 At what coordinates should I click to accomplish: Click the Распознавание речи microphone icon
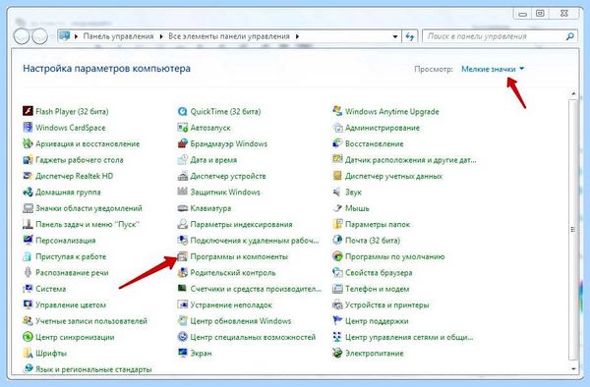[28, 272]
